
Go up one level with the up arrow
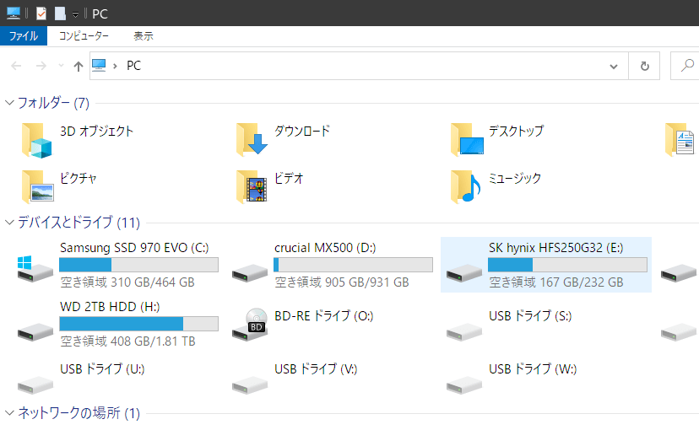click(79, 67)
